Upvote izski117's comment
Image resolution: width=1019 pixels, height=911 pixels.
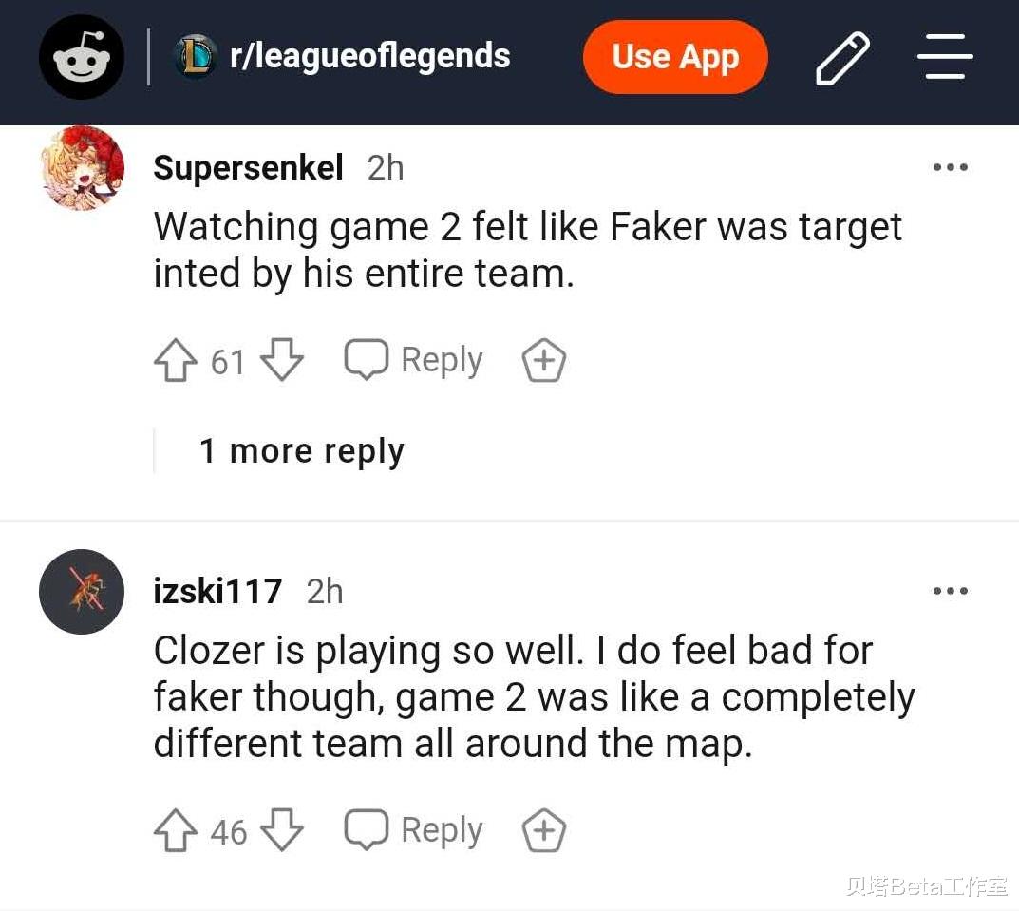tap(175, 829)
